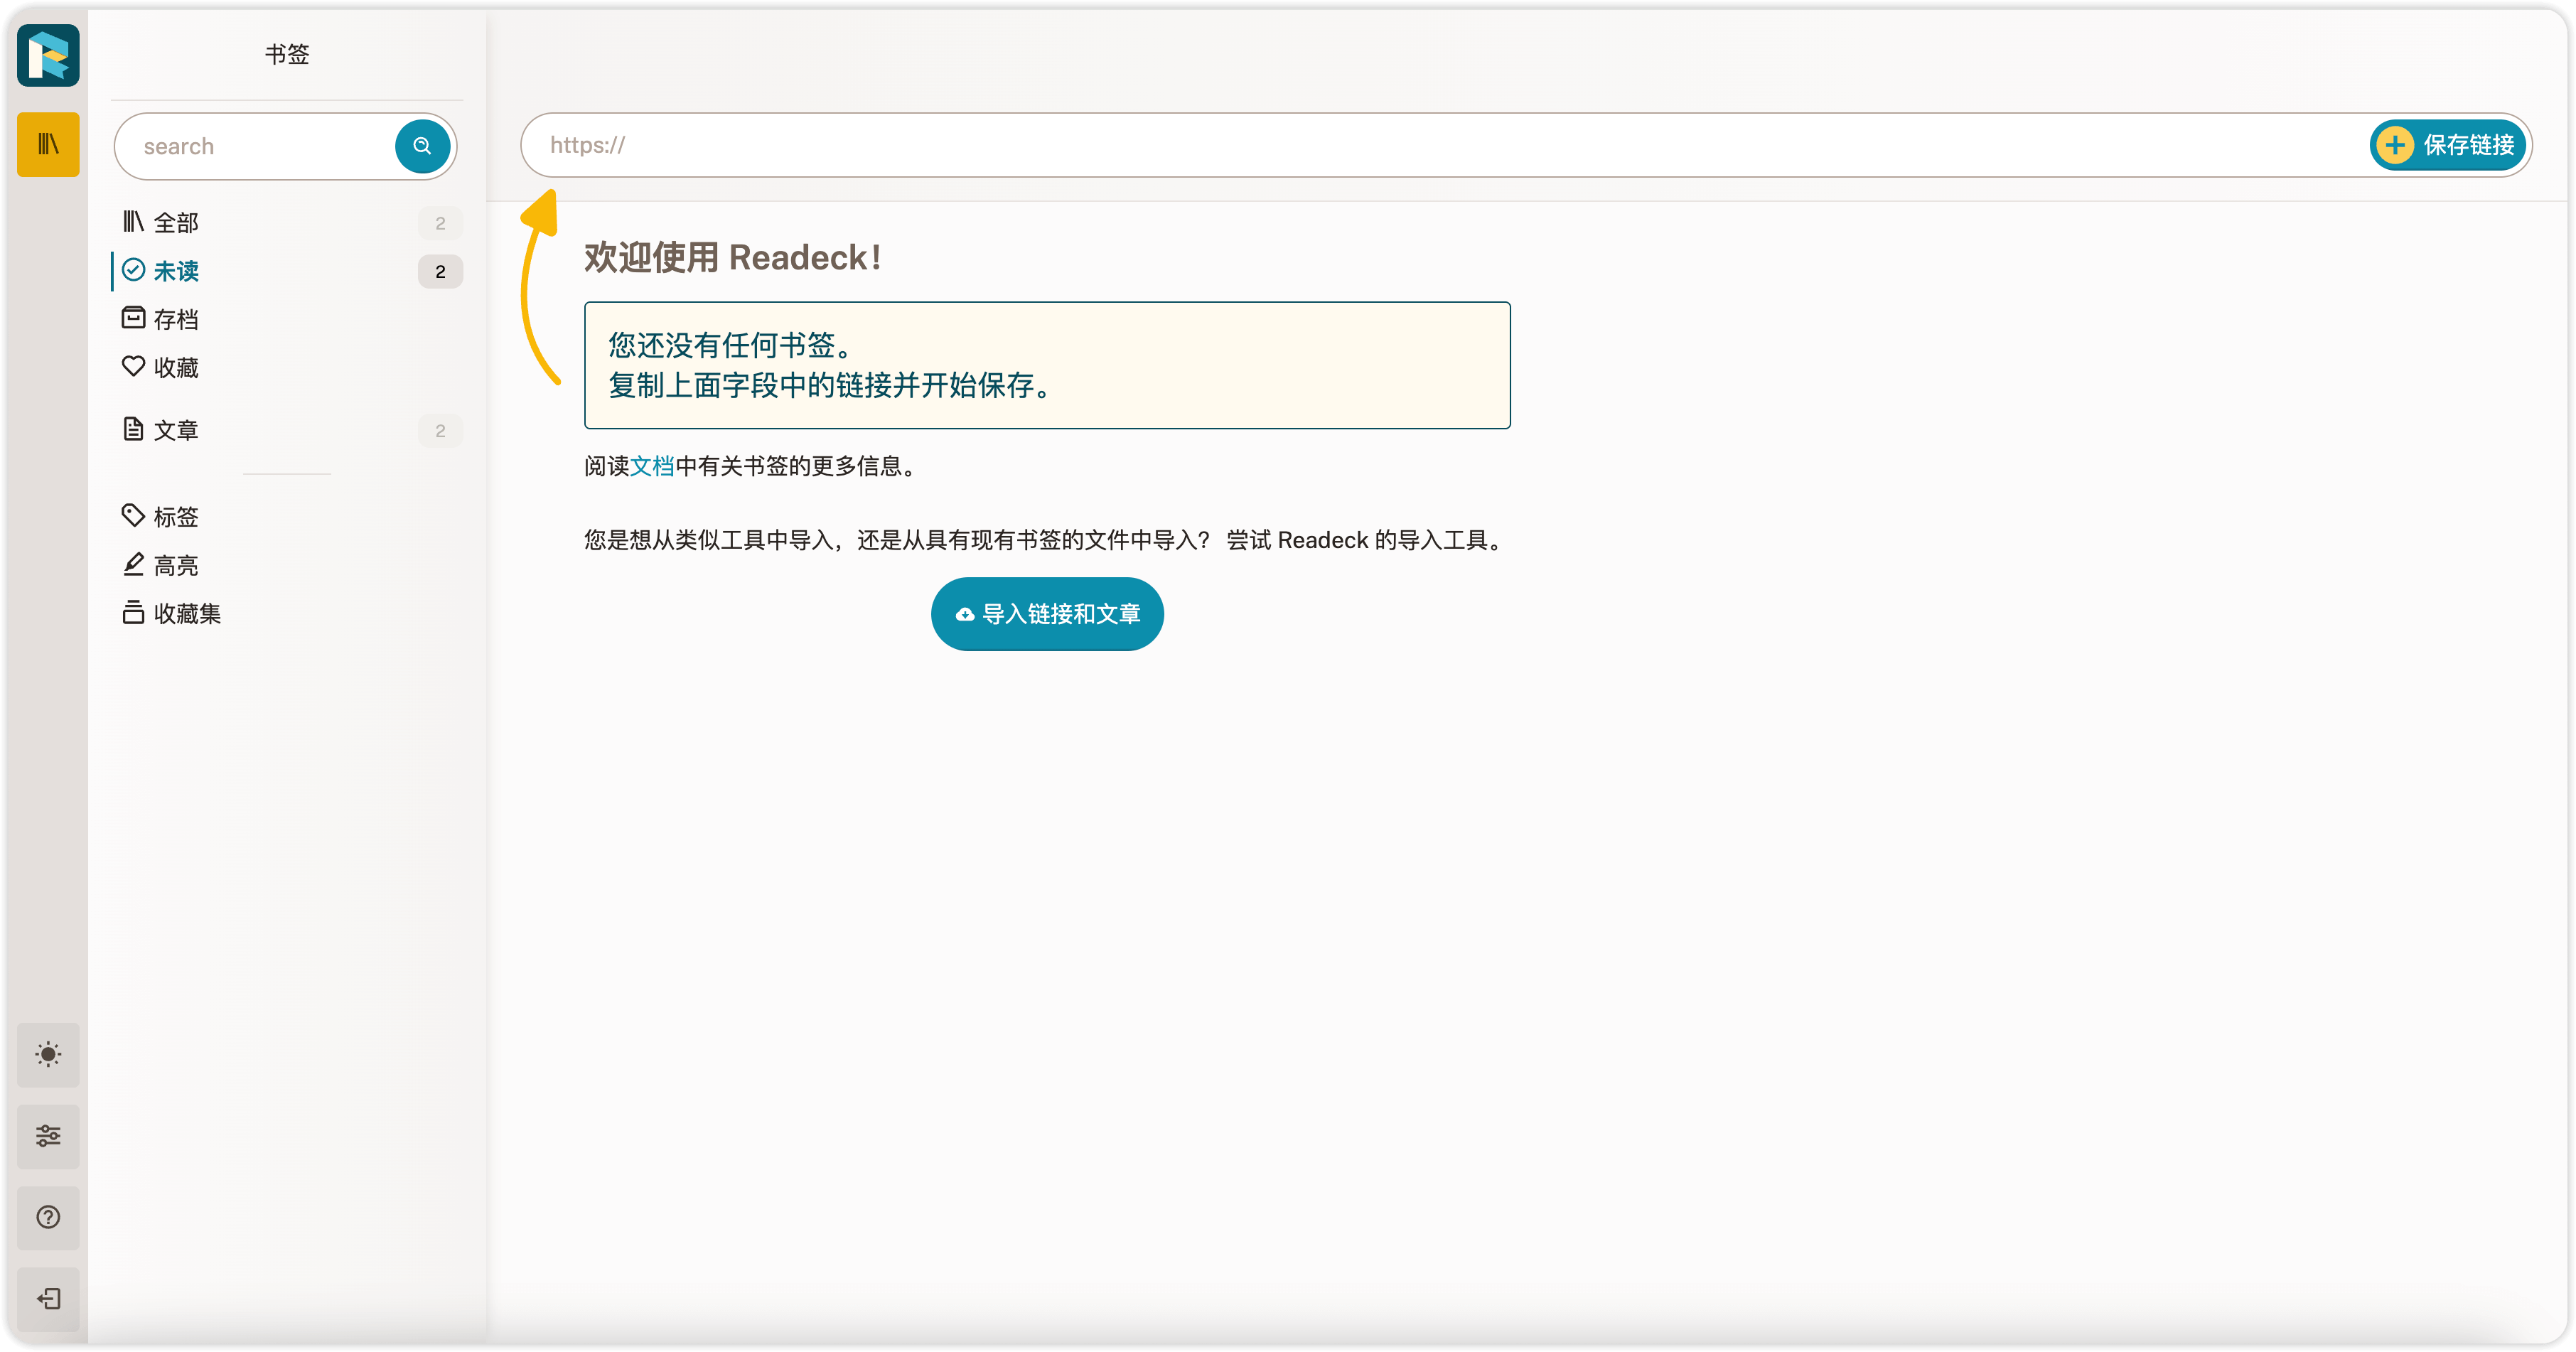Click the 欢迎使用 Readeck! heading

732,257
